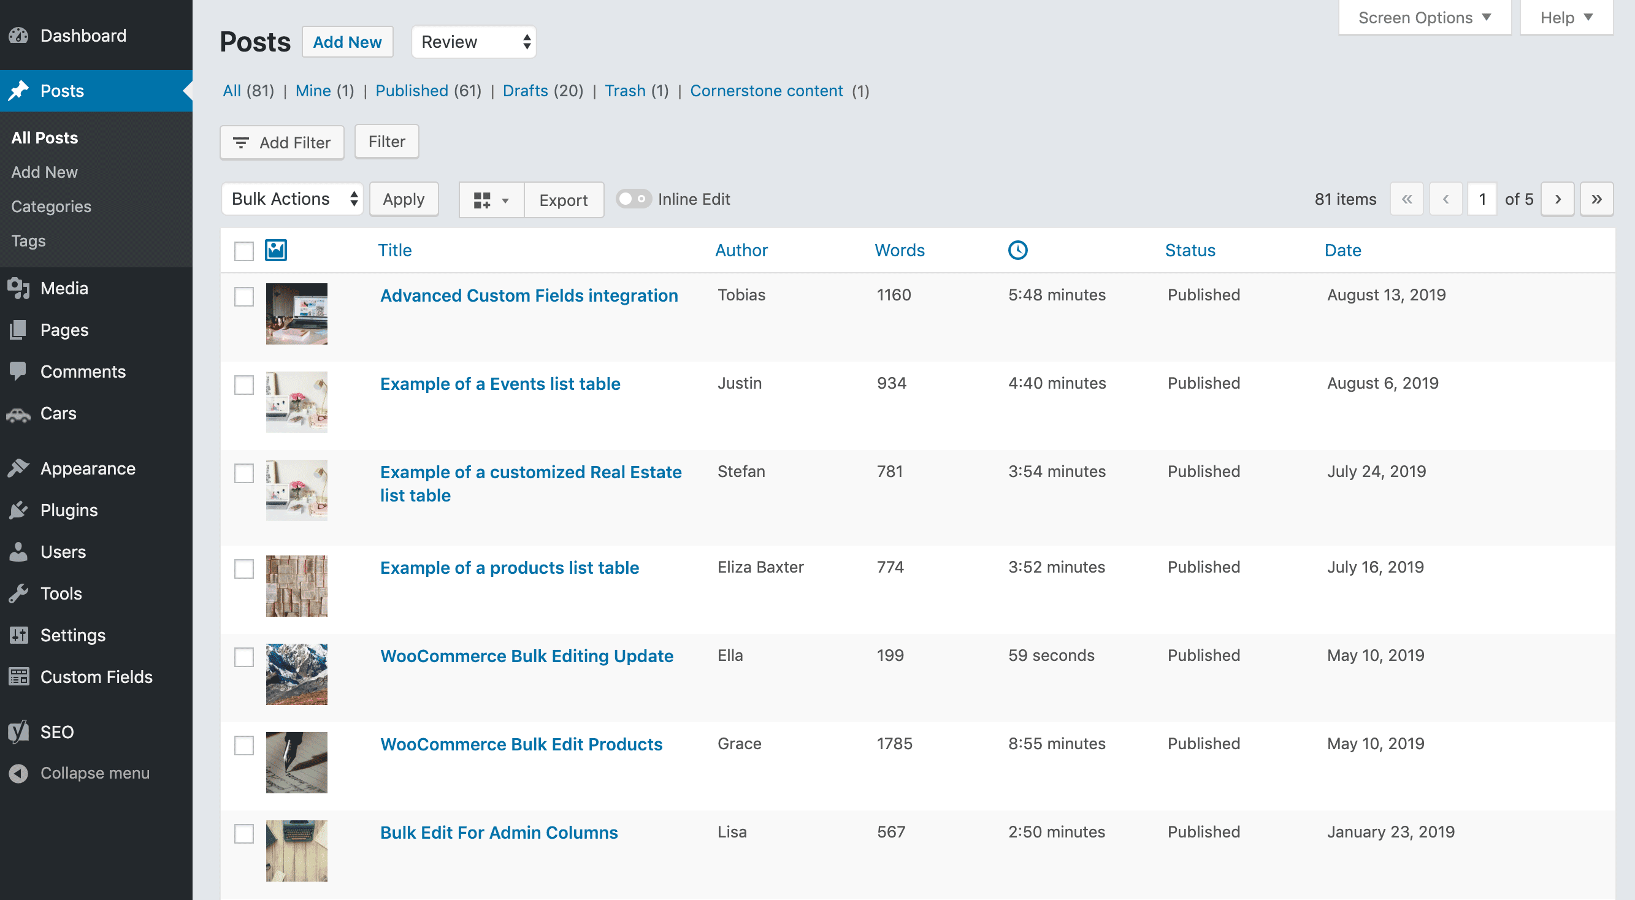Select the Advanced Custom Fields integration post checkbox
This screenshot has width=1635, height=900.
243,296
